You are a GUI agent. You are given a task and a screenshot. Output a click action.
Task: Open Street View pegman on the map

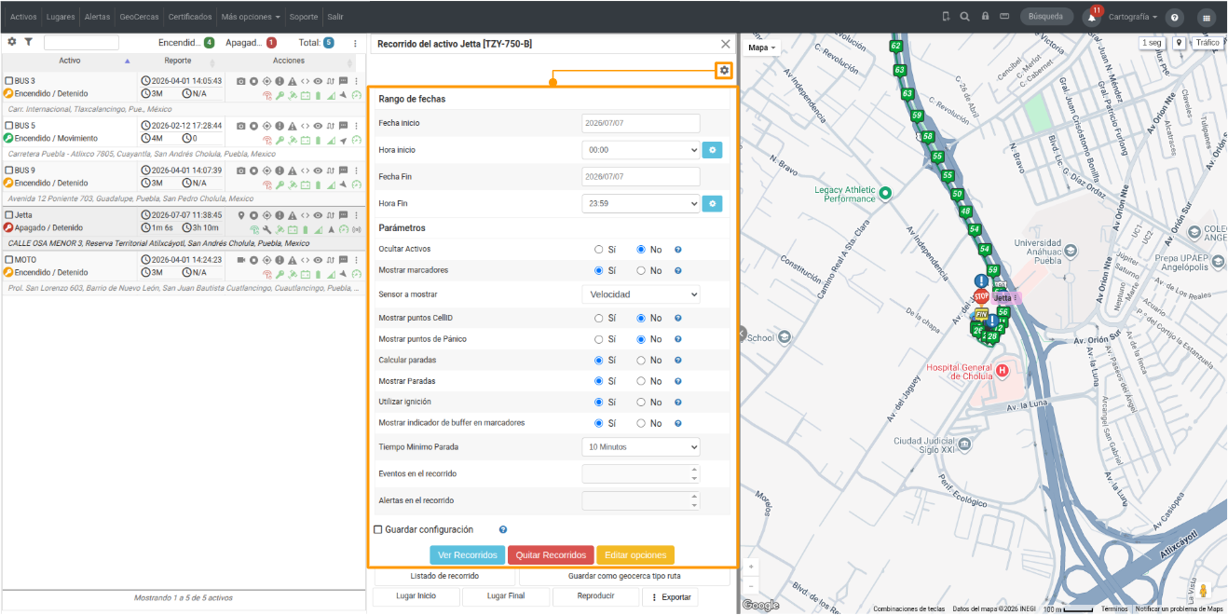point(1204,591)
